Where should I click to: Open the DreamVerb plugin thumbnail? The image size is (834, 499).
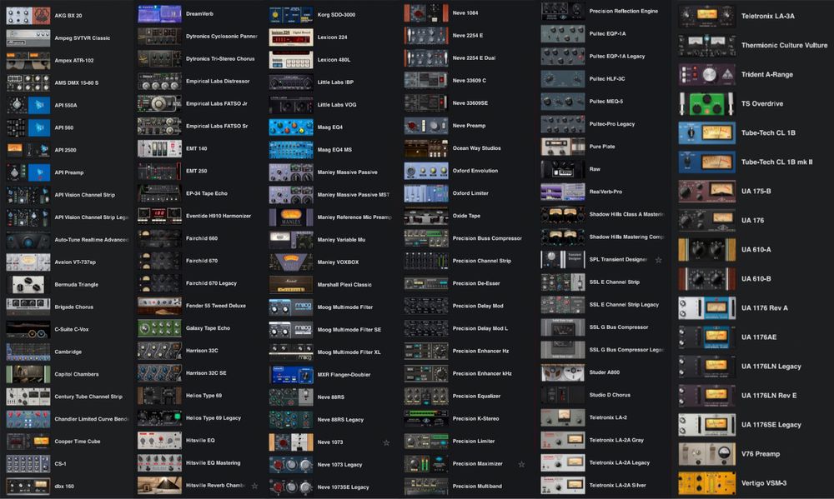point(159,14)
